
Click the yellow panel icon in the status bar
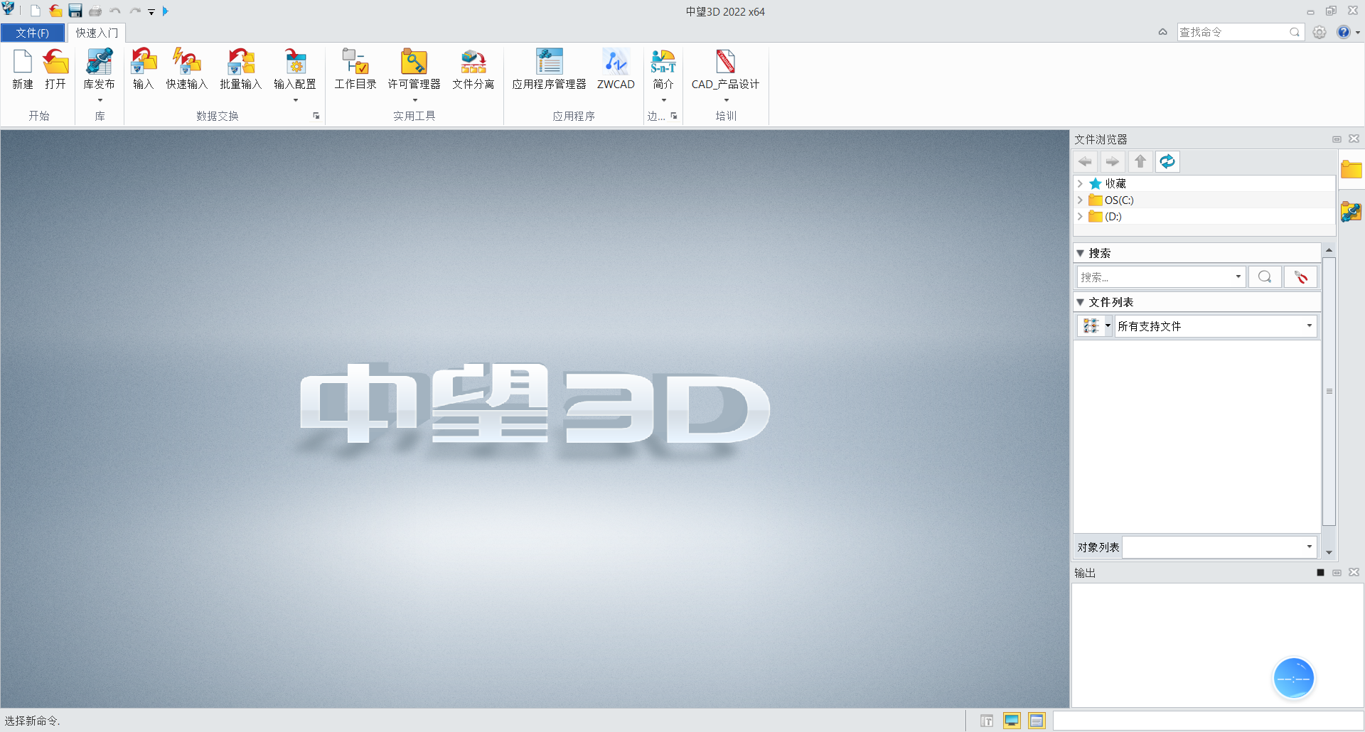click(x=1037, y=721)
